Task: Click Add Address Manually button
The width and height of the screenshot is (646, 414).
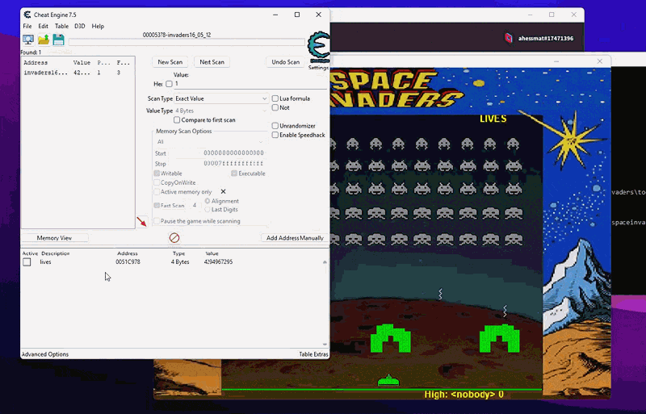Action: pyautogui.click(x=295, y=238)
